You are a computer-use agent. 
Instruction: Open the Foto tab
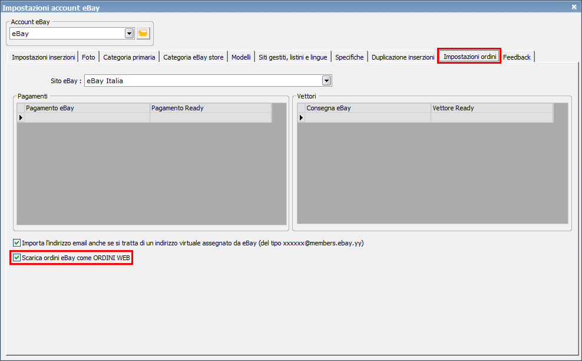pos(88,57)
